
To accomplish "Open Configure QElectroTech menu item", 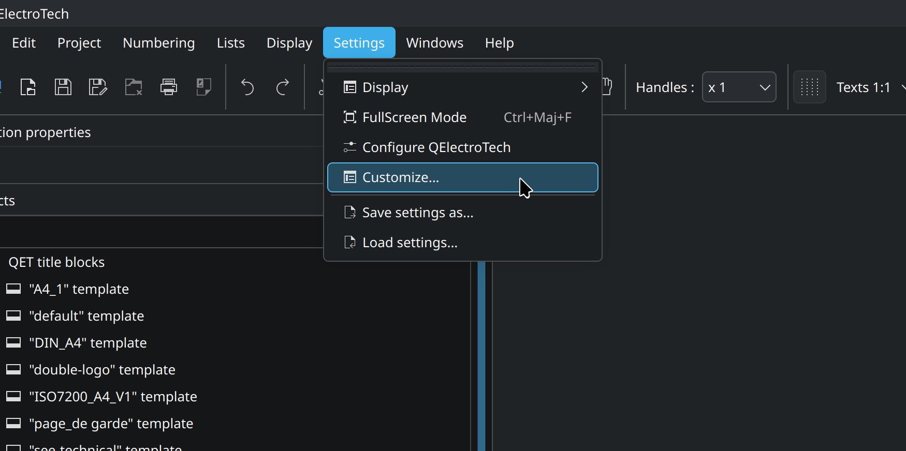I will (463, 147).
